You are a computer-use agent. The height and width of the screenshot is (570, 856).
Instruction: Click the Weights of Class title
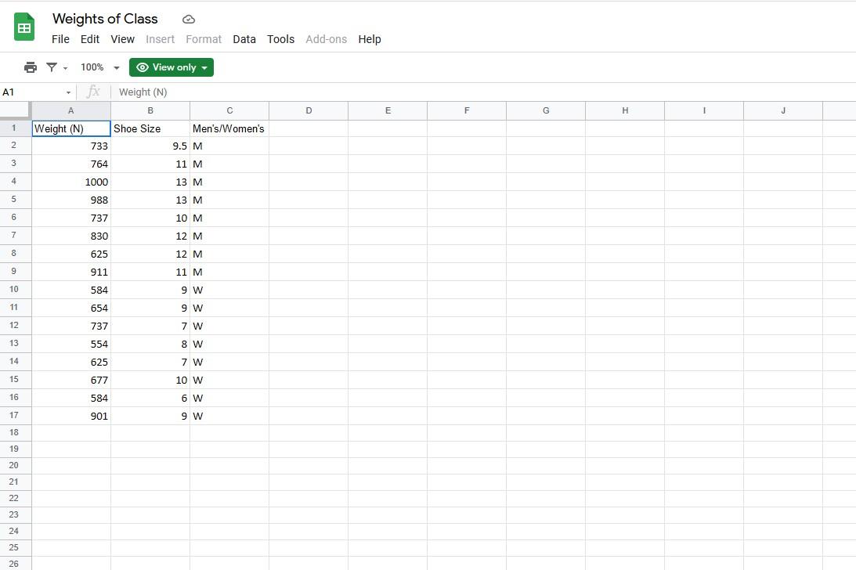pyautogui.click(x=105, y=19)
